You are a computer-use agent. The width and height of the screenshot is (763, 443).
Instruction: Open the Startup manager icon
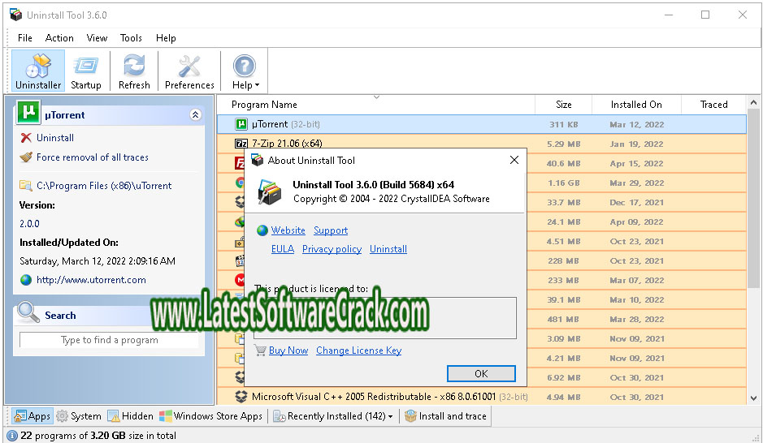click(x=85, y=71)
